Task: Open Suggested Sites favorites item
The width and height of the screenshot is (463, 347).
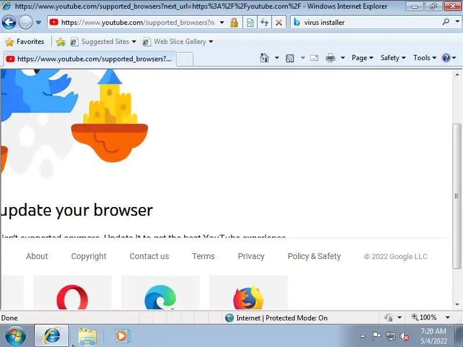Action: [x=103, y=42]
